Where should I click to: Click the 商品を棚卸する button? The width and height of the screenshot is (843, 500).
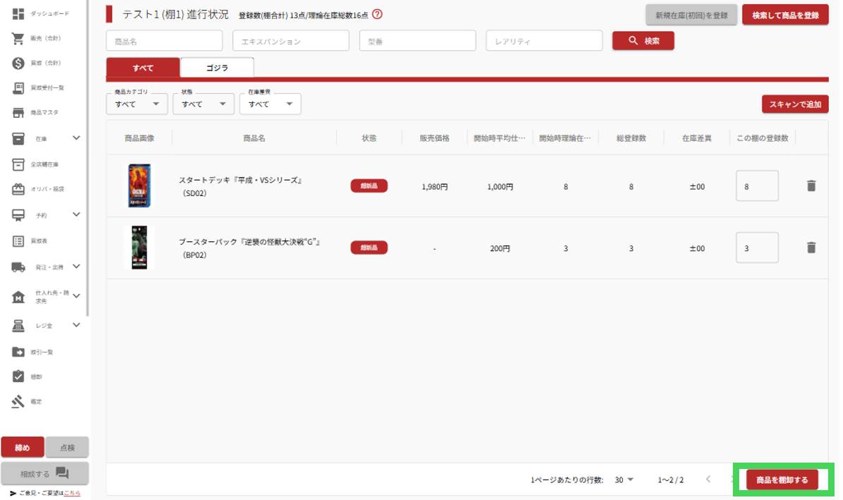[x=782, y=480]
